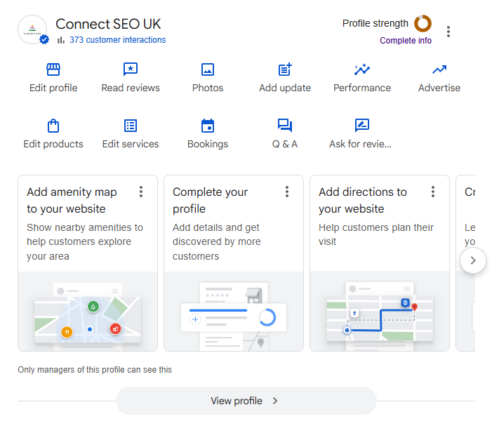Click 'Show nearby amenities' description text
492x426 pixels.
[x=85, y=242]
